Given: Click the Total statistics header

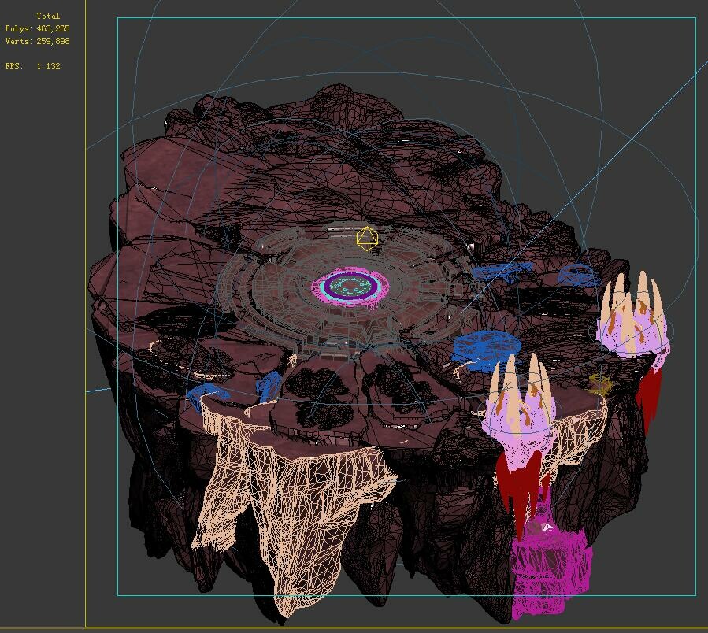Looking at the screenshot, I should coord(48,16).
